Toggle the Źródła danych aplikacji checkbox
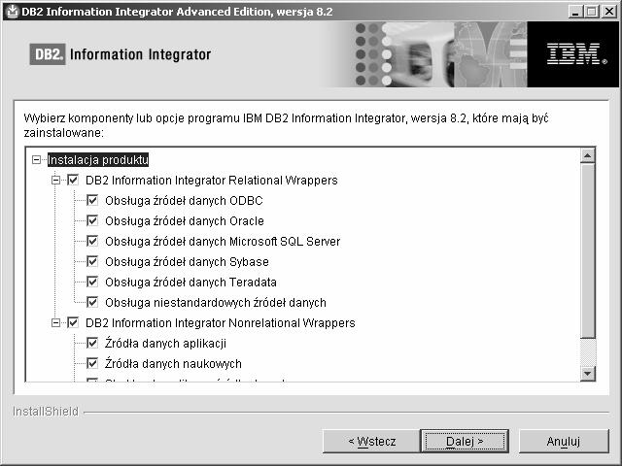 [x=92, y=343]
